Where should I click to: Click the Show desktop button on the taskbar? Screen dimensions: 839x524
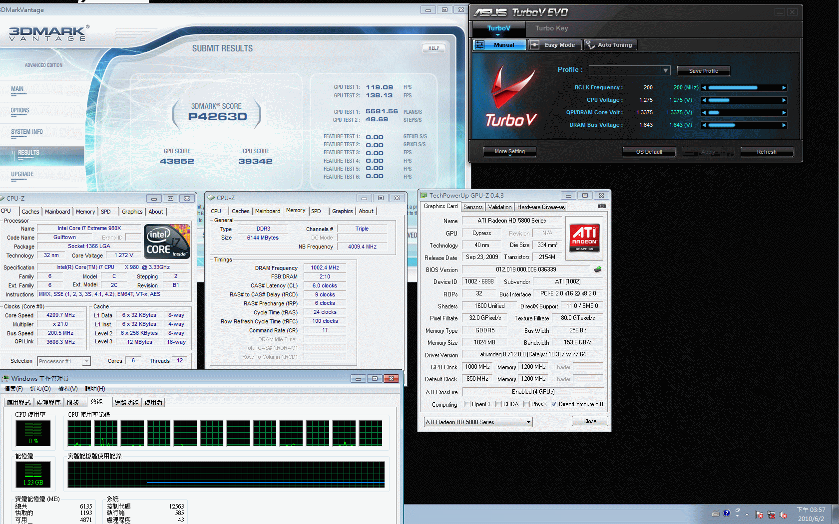tap(835, 515)
